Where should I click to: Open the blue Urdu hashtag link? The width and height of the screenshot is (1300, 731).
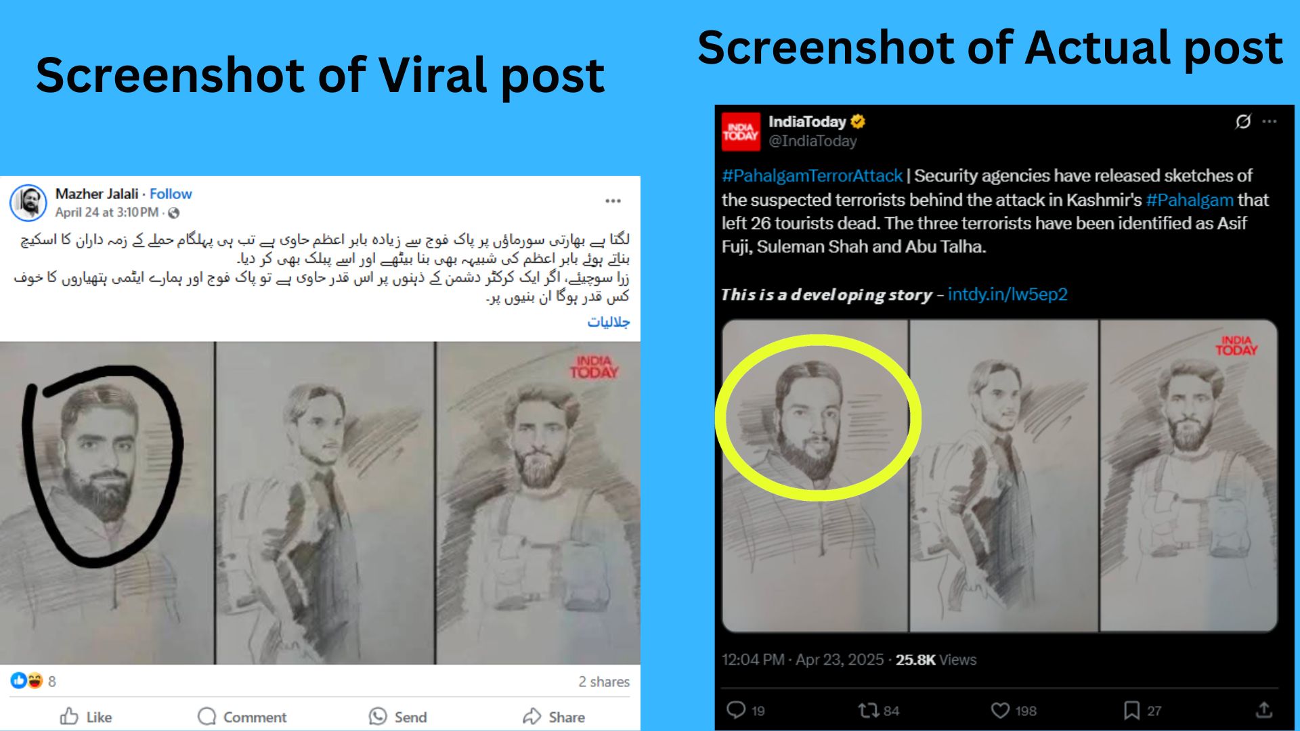point(608,322)
